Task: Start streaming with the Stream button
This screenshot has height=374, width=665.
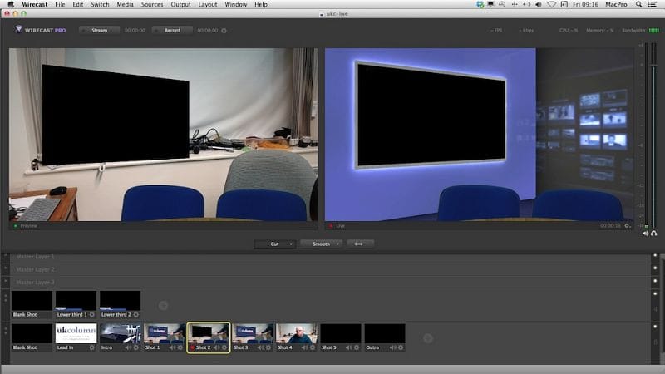Action: click(99, 31)
